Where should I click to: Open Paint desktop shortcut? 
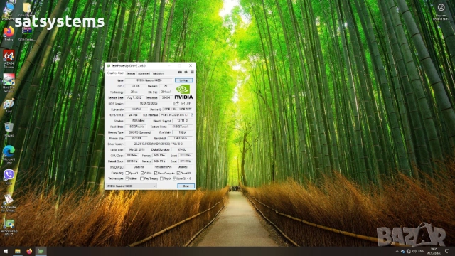(x=9, y=106)
